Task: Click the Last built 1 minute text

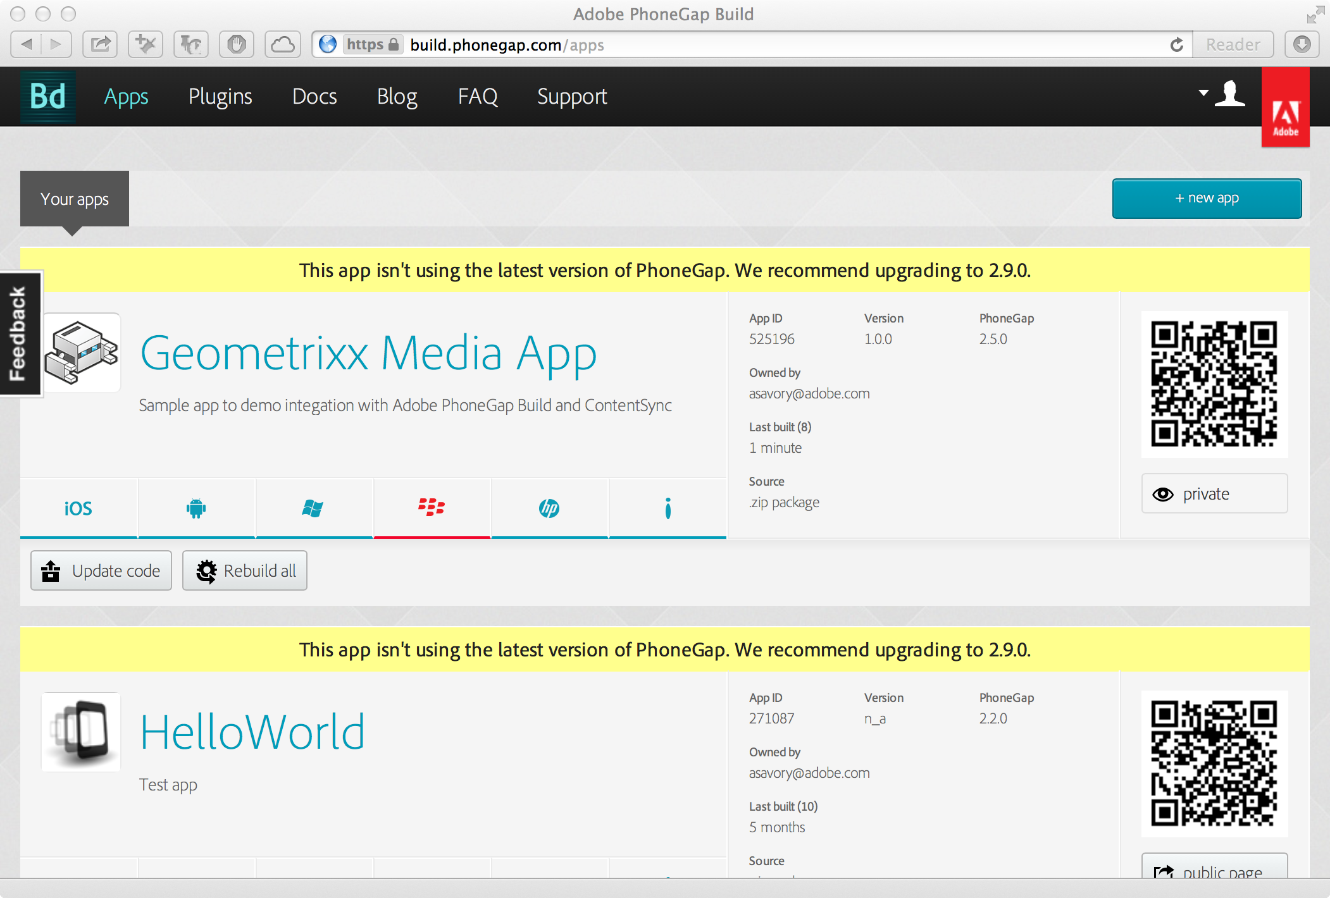Action: point(775,448)
